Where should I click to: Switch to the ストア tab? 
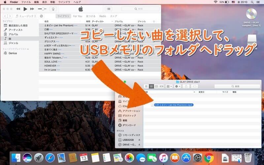(x=114, y=16)
